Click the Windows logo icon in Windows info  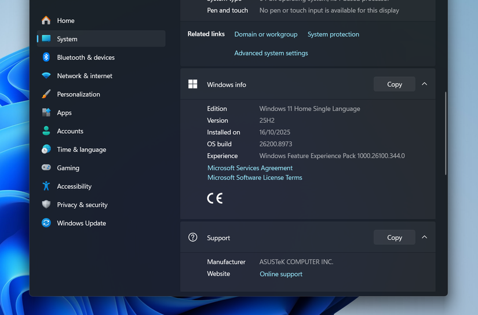[193, 84]
